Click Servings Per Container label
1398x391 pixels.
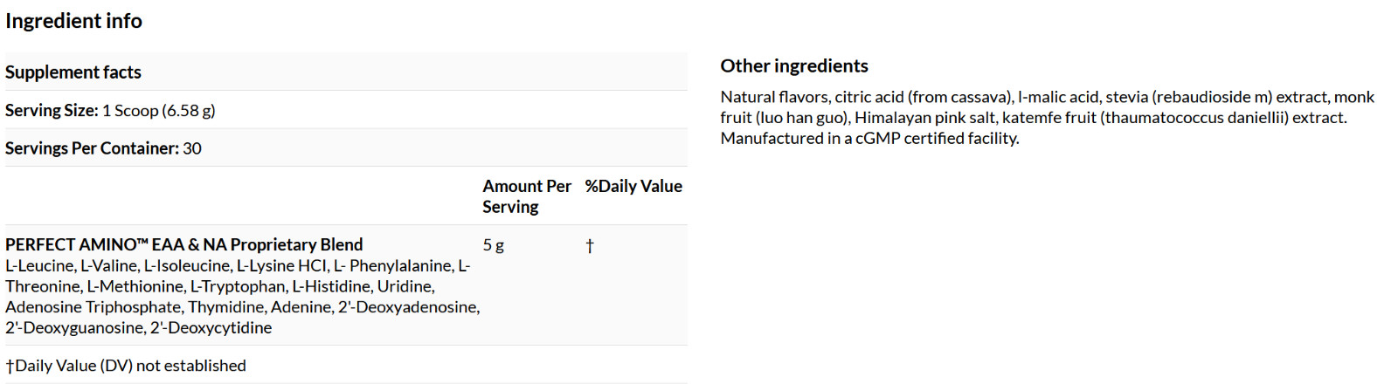pyautogui.click(x=92, y=148)
